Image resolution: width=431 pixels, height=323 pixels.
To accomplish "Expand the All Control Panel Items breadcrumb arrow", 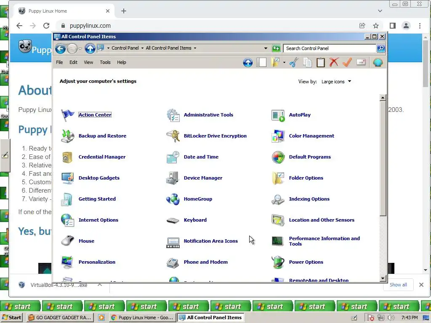I will 195,48.
